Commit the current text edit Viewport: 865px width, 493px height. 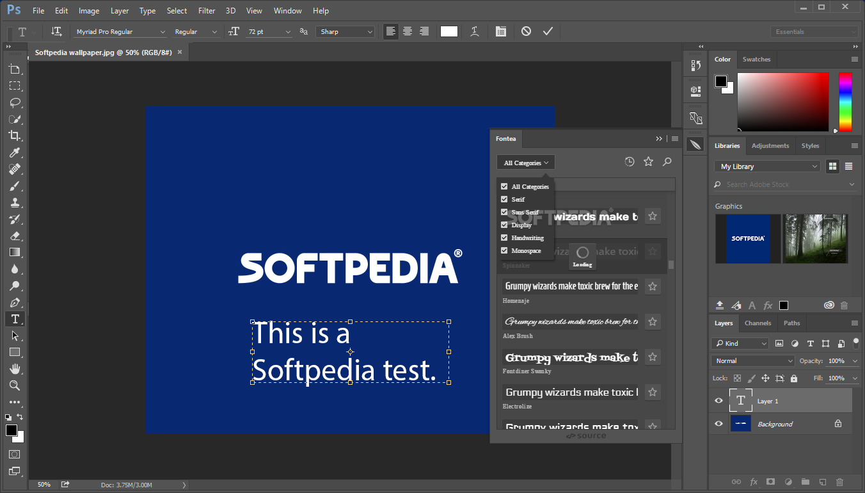coord(548,31)
